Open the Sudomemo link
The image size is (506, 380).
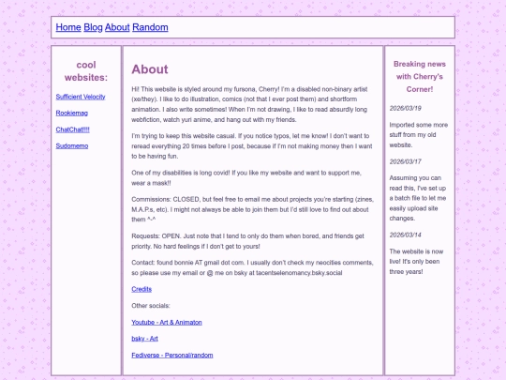(x=72, y=146)
